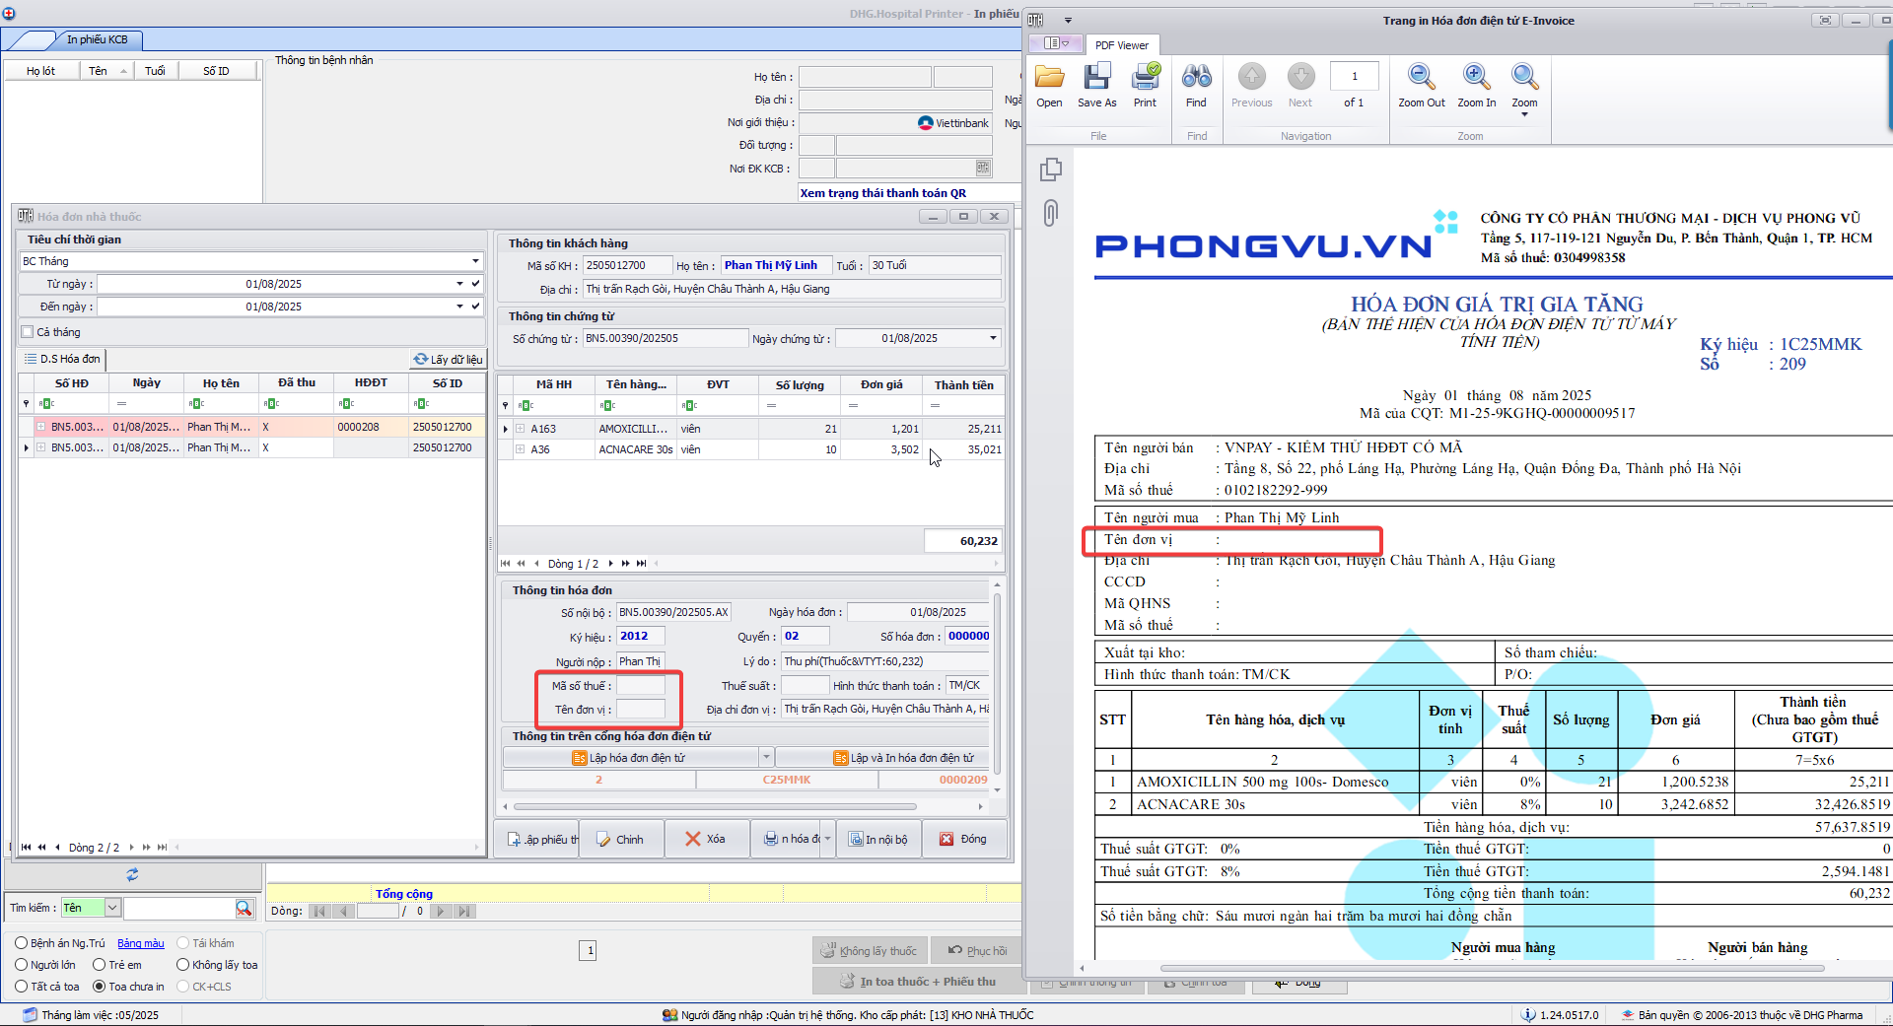Image resolution: width=1893 pixels, height=1026 pixels.
Task: Click the Mã số thuế input field
Action: pos(641,685)
